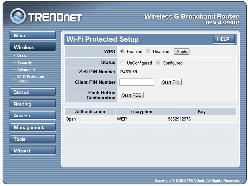Expand the Wireless menu section
This screenshot has width=248, height=186.
pyautogui.click(x=33, y=47)
